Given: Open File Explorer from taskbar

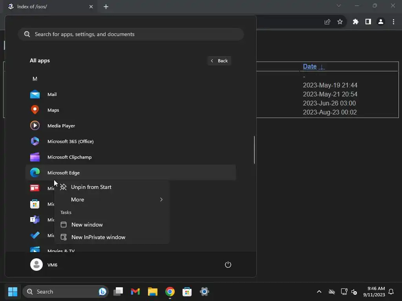Looking at the screenshot, I should pos(153,292).
